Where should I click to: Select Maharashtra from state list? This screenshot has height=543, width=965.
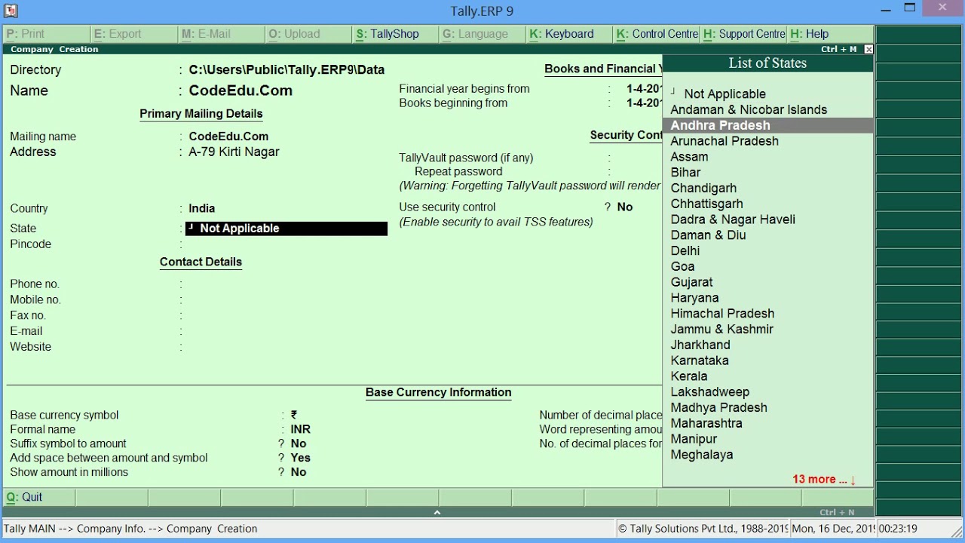point(706,424)
